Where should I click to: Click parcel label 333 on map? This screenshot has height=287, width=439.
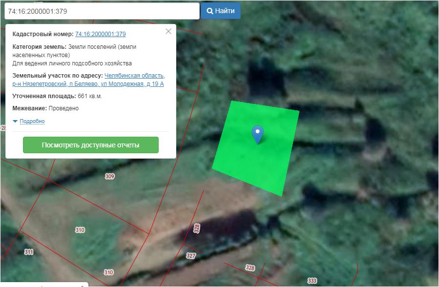click(312, 281)
